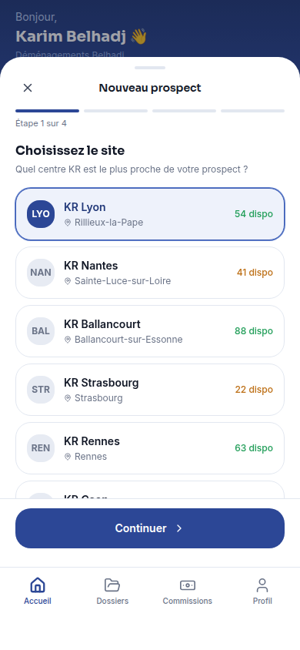Choose KR Strasbourg site option
The image size is (300, 650).
click(x=150, y=389)
